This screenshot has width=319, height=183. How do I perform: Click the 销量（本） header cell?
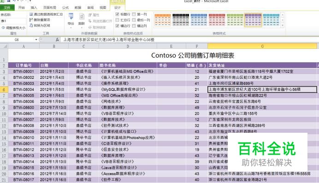(x=197, y=65)
